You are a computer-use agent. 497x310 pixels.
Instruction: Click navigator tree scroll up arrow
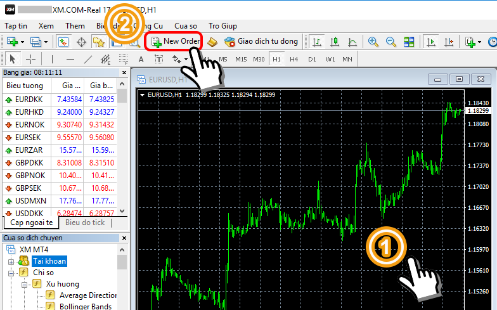122,250
